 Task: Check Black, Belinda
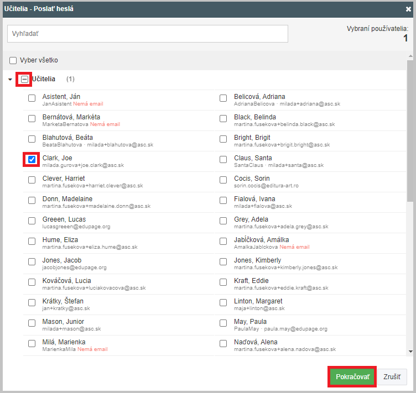(x=223, y=118)
